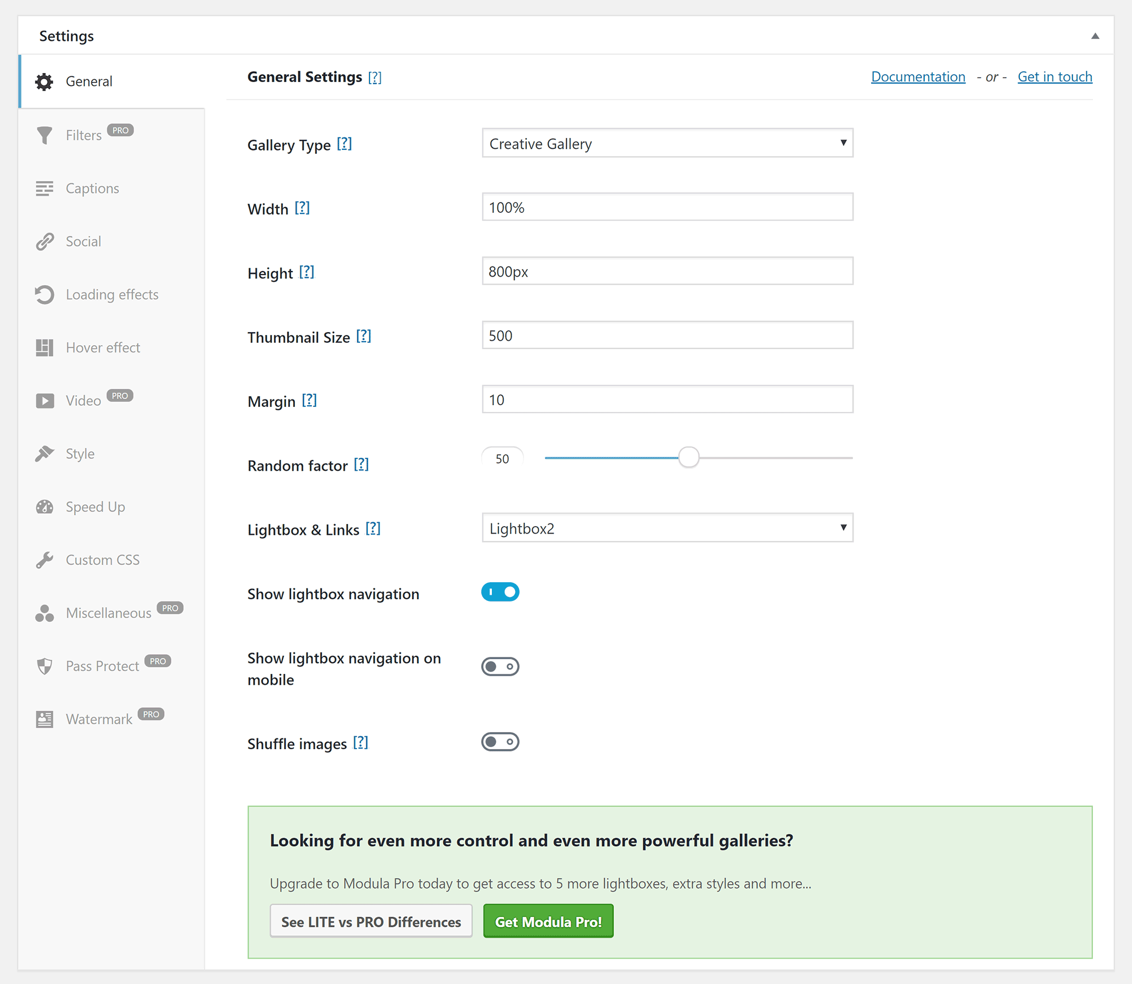Switch to the Miscellaneous tab
Screen dimensions: 1132x984
click(x=112, y=613)
